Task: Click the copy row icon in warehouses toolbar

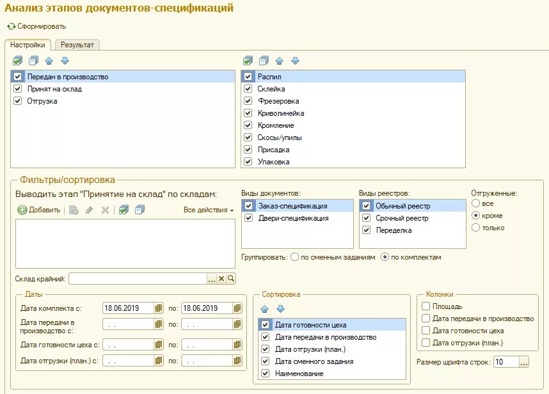Action: 74,210
